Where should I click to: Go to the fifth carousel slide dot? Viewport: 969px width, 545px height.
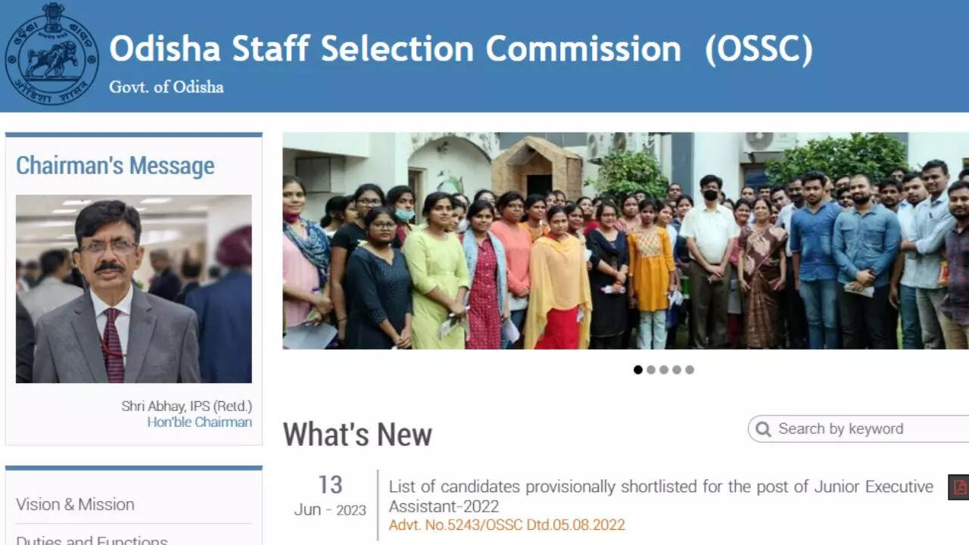pos(690,369)
